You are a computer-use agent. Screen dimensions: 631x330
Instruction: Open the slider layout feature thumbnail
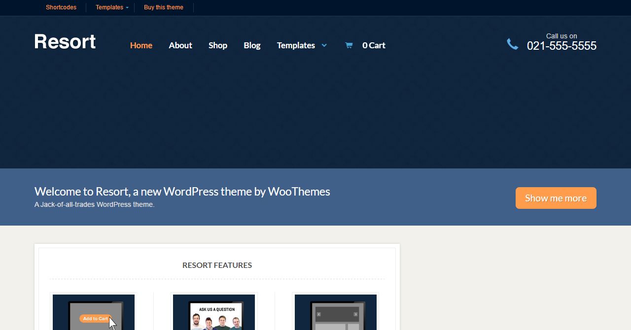pyautogui.click(x=336, y=312)
